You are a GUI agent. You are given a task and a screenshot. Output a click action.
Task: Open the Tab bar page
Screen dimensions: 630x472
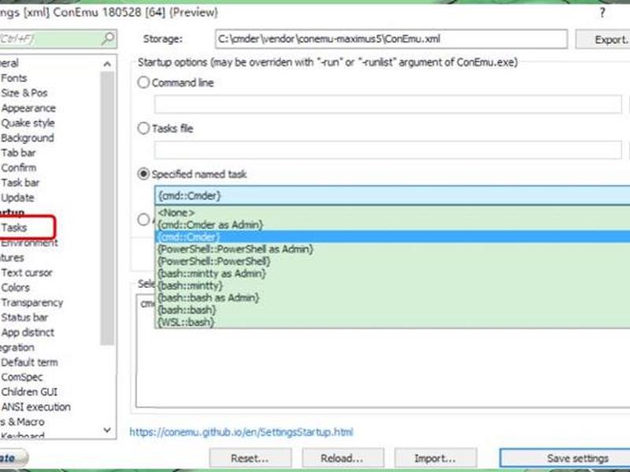[18, 153]
